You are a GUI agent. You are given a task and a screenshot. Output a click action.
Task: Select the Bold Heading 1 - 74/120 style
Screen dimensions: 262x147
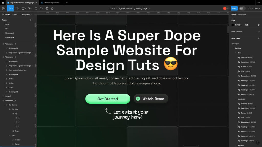click(246, 94)
